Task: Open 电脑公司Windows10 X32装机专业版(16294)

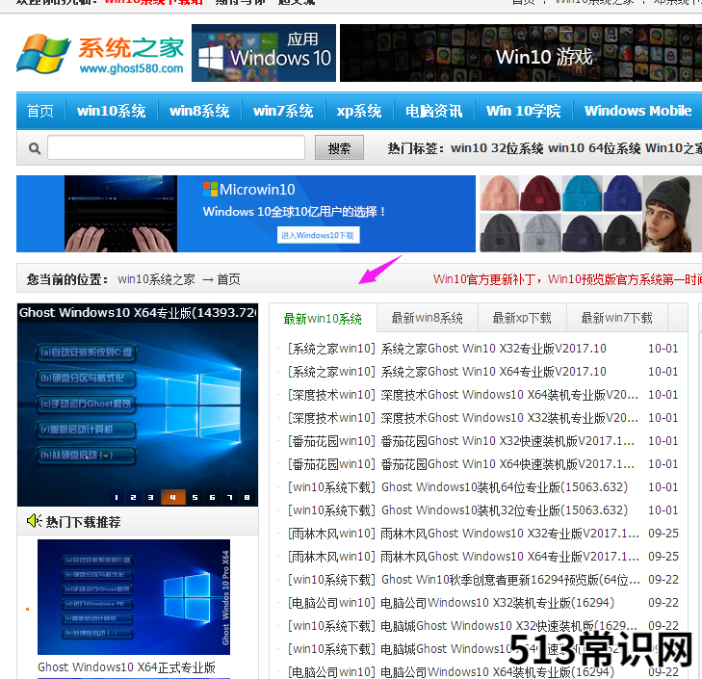Action: tap(498, 603)
